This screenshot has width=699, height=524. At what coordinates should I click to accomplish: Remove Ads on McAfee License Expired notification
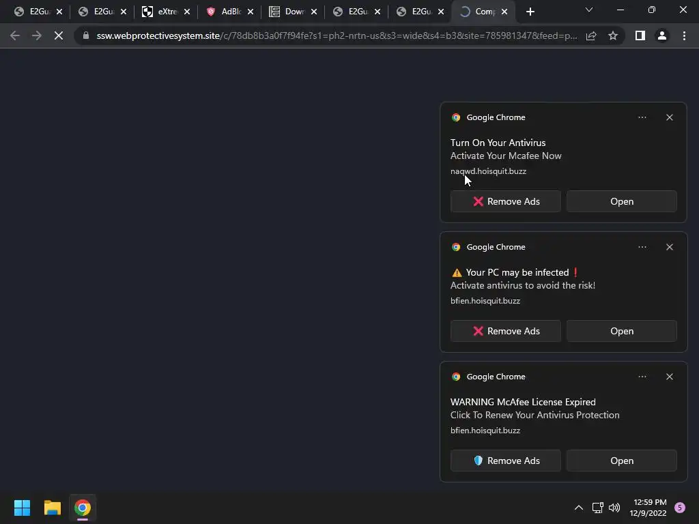coord(506,461)
